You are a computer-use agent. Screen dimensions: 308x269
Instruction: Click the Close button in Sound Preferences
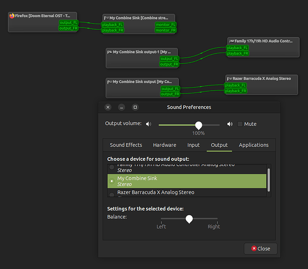tap(261, 249)
